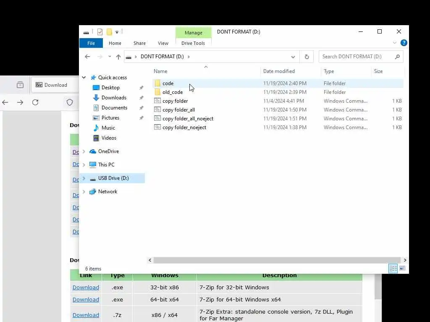Viewport: 430px width, 322px height.
Task: Open the File ribbon tab
Action: (91, 43)
